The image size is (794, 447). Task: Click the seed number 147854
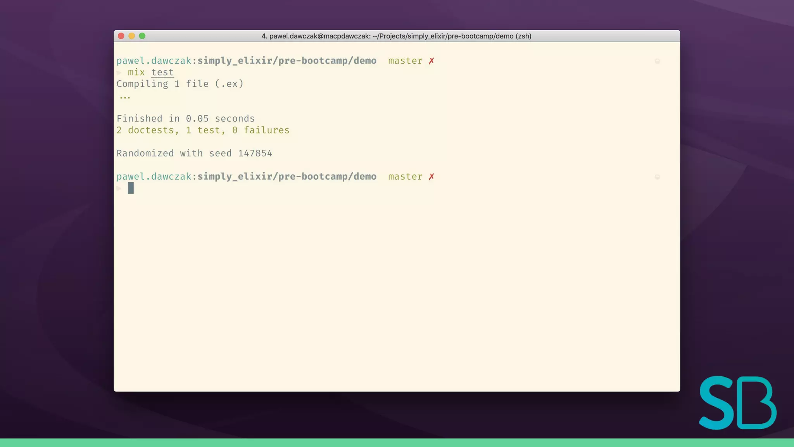coord(255,153)
